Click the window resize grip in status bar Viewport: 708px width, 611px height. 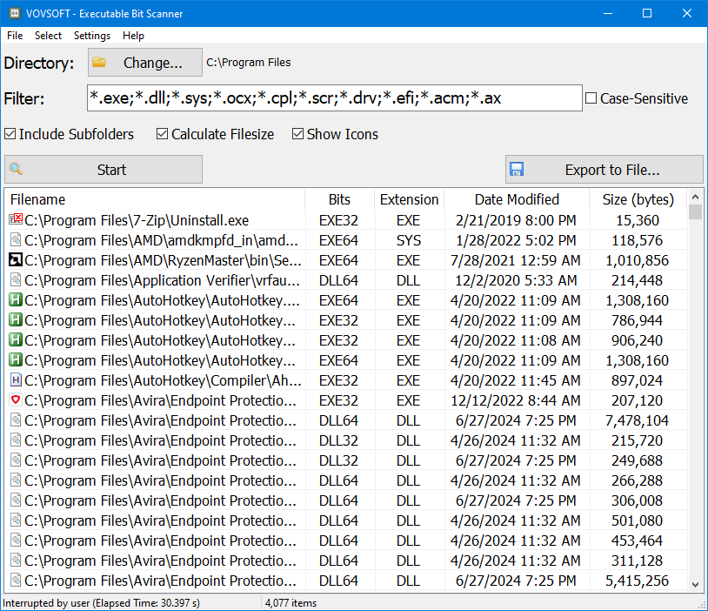pyautogui.click(x=702, y=605)
